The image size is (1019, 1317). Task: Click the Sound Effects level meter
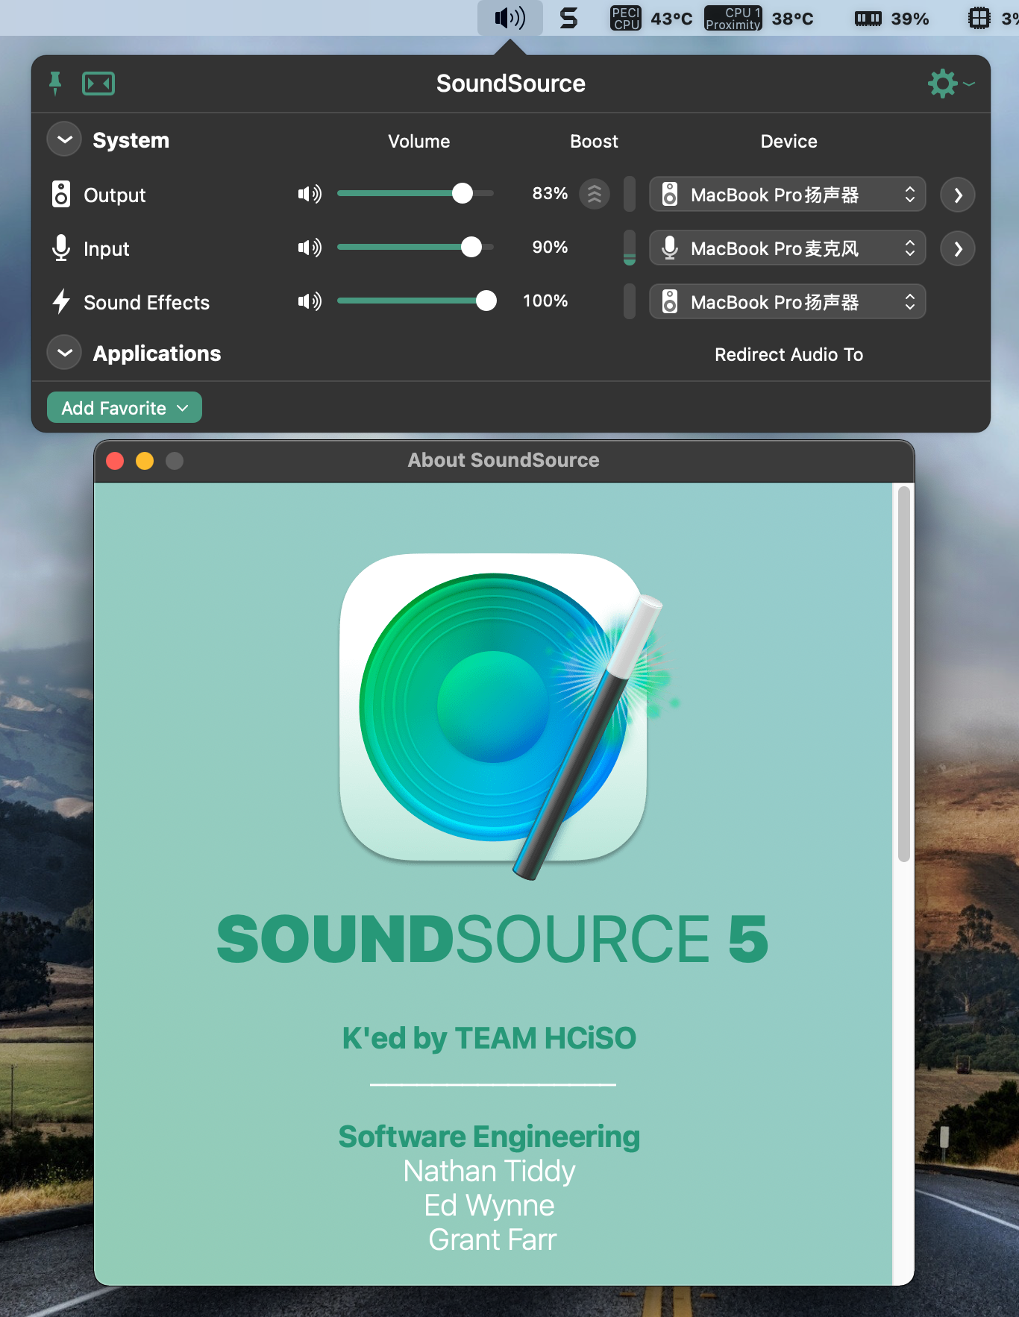coord(630,302)
